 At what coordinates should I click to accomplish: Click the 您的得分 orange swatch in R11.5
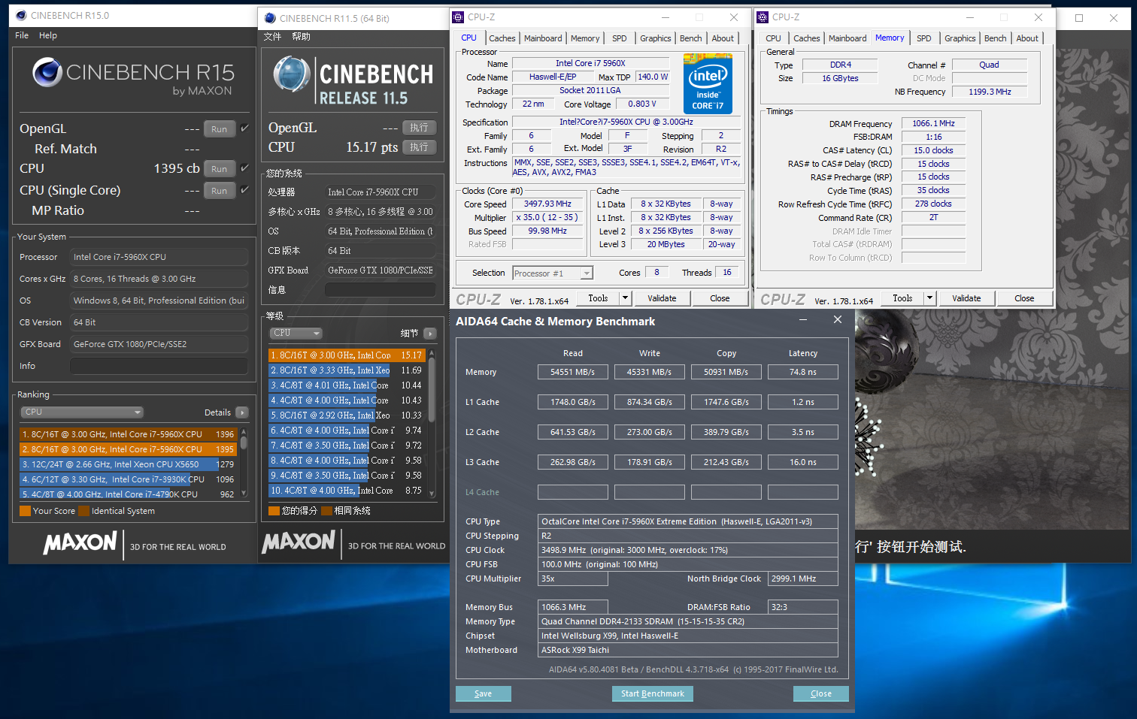coord(274,511)
